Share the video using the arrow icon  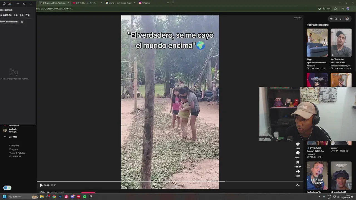(298, 171)
